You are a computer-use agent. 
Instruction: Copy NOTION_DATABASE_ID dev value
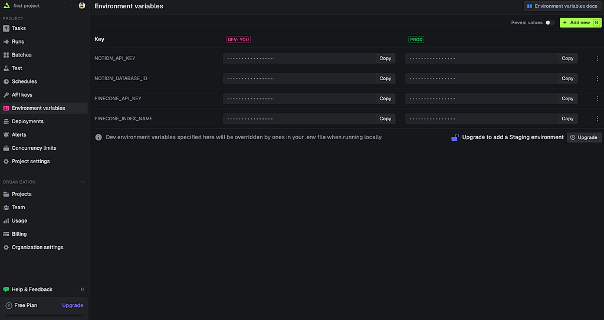(385, 78)
